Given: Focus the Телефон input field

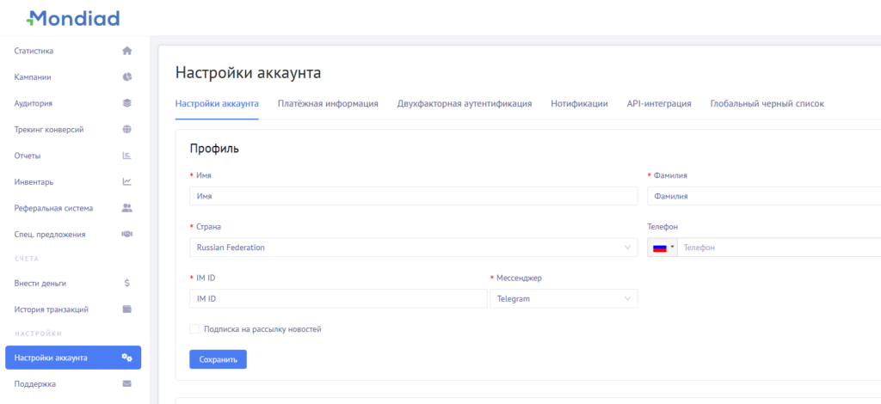Looking at the screenshot, I should click(x=779, y=248).
